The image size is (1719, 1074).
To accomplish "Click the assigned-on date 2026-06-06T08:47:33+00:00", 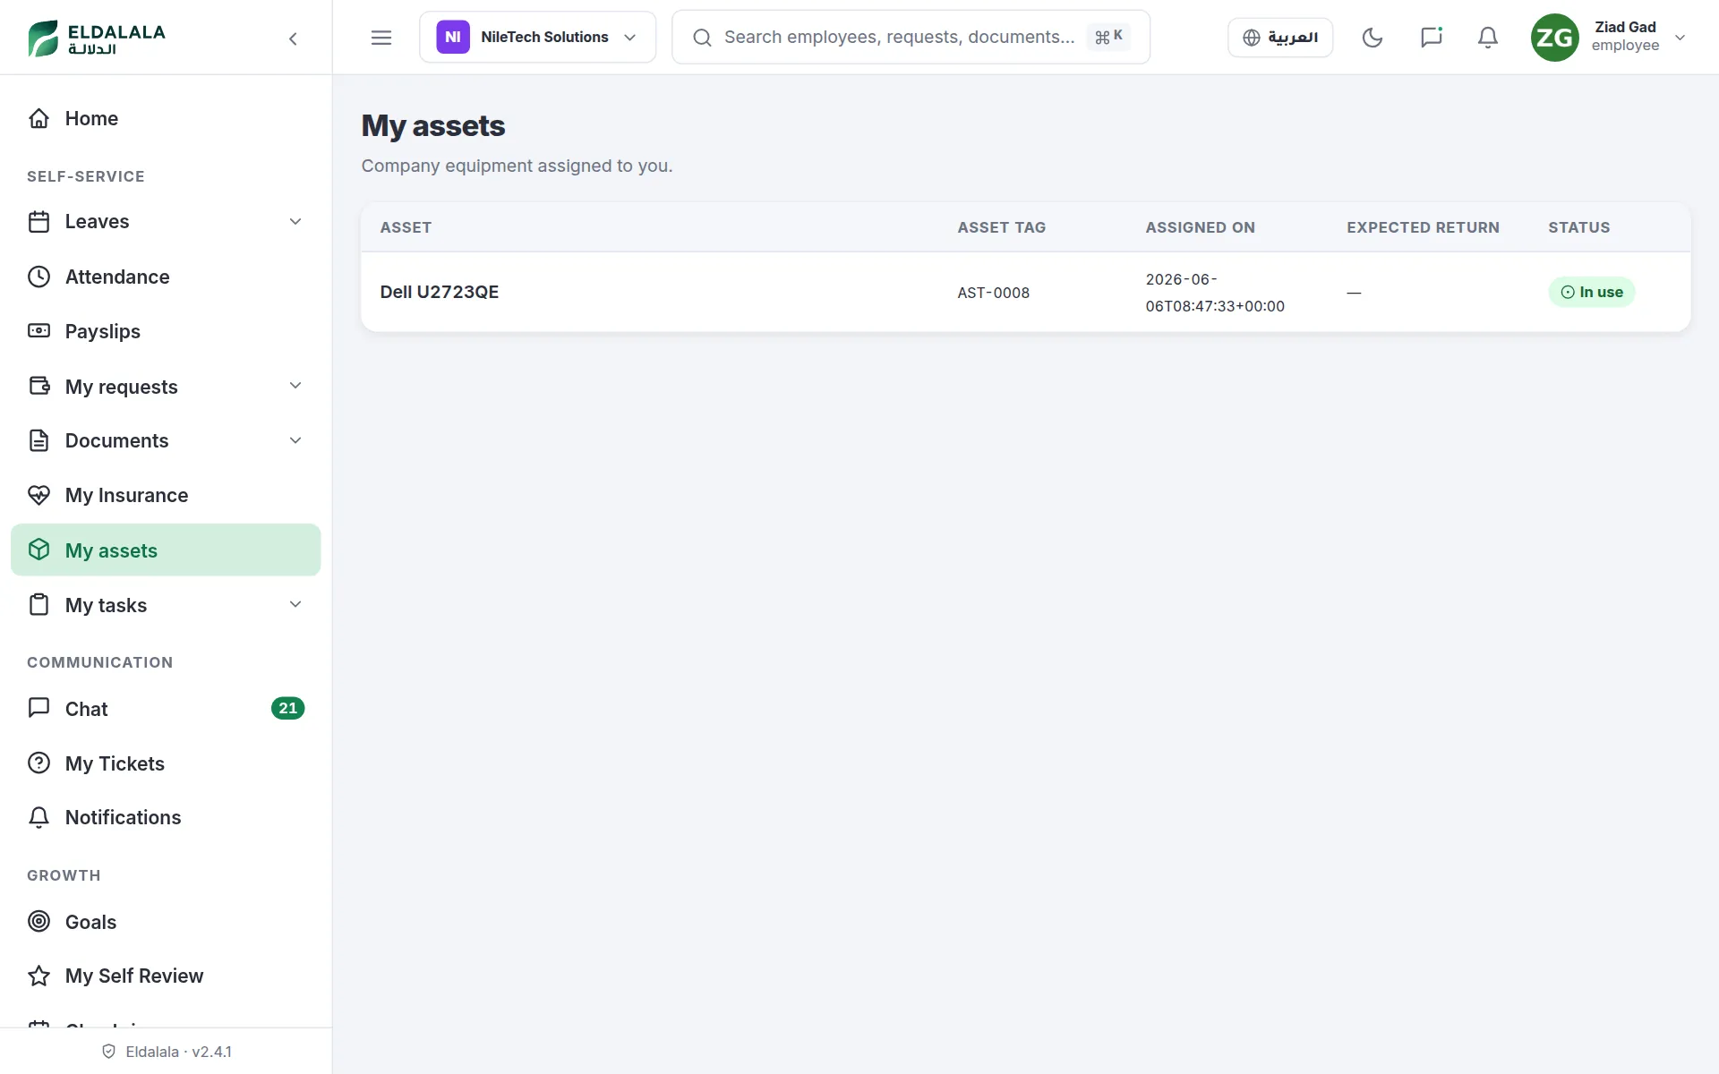I will 1214,293.
